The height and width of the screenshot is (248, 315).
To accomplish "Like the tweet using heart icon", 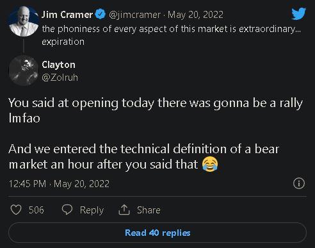I will pos(16,210).
